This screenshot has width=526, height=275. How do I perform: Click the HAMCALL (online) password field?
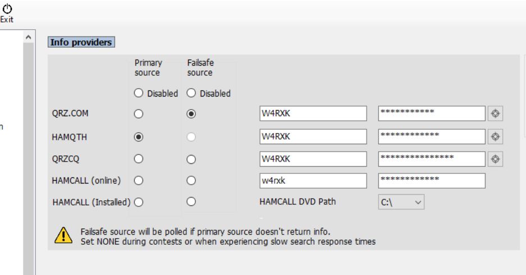coord(432,181)
